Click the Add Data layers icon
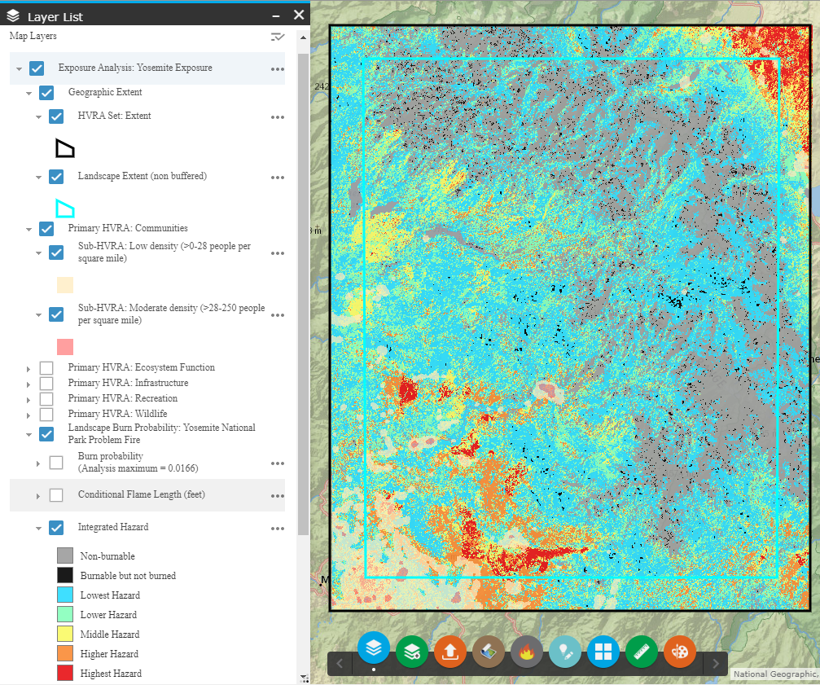Screen dimensions: 820x685 point(412,651)
